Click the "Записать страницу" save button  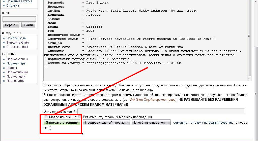[62, 123]
